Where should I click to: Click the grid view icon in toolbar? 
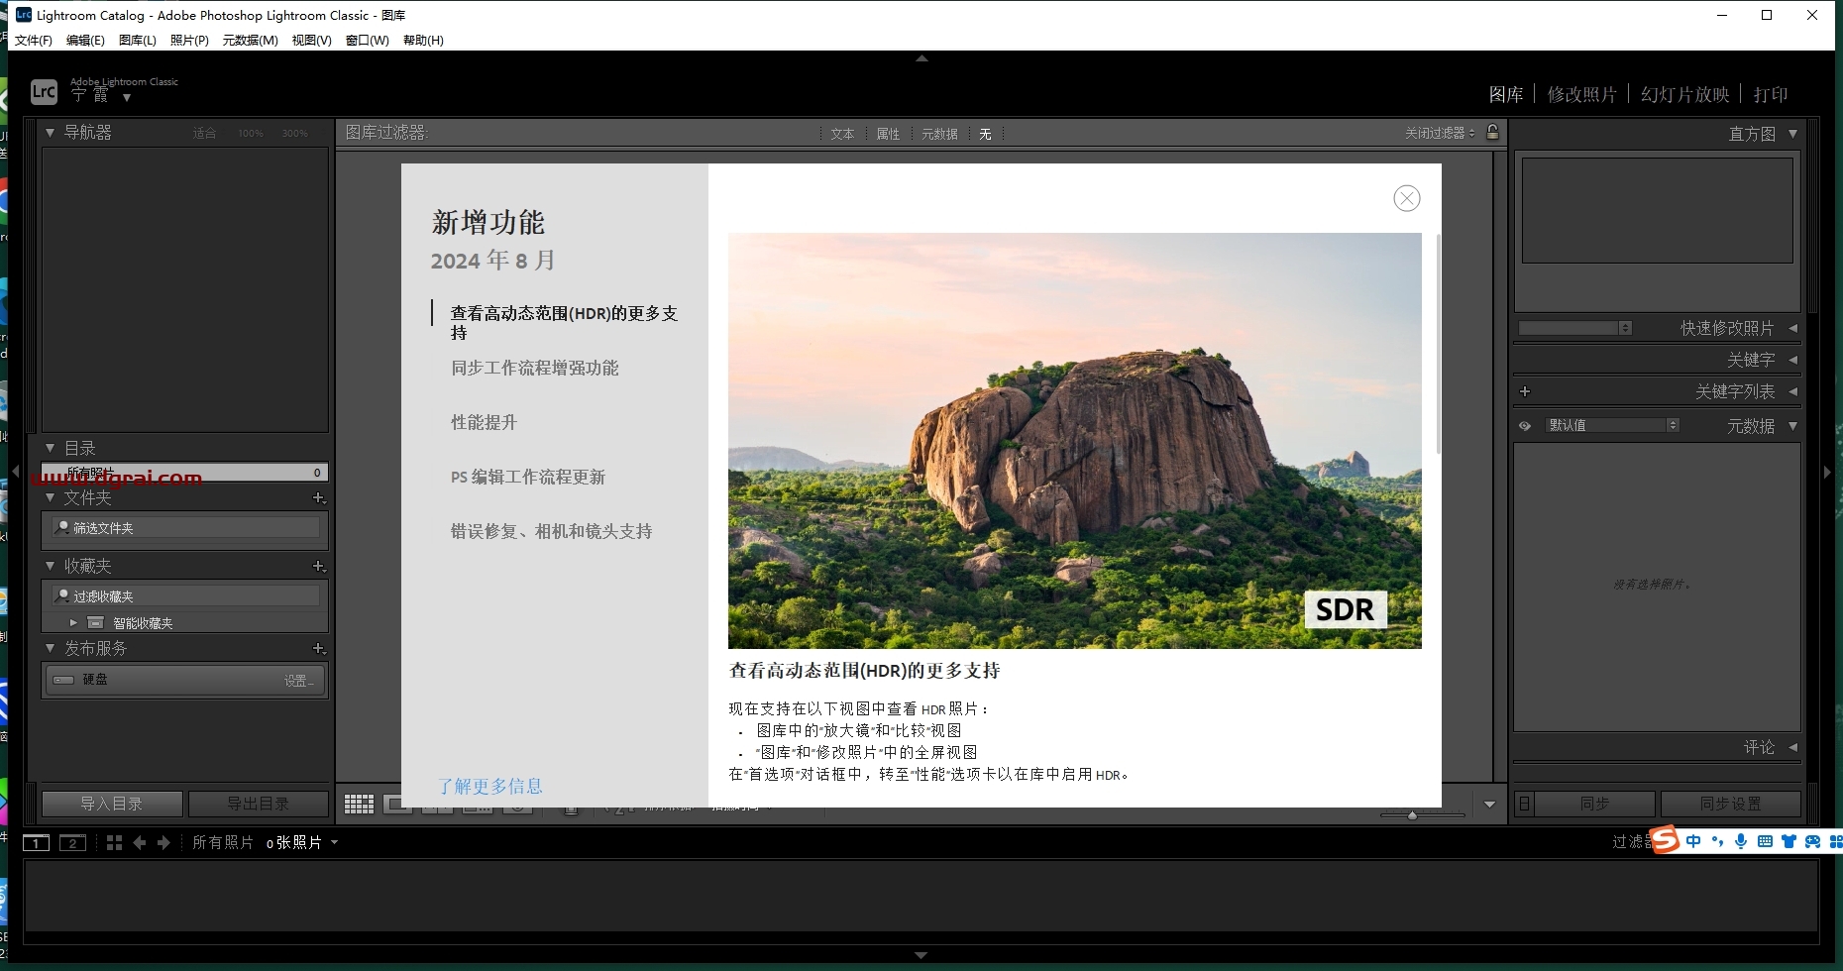pyautogui.click(x=359, y=805)
